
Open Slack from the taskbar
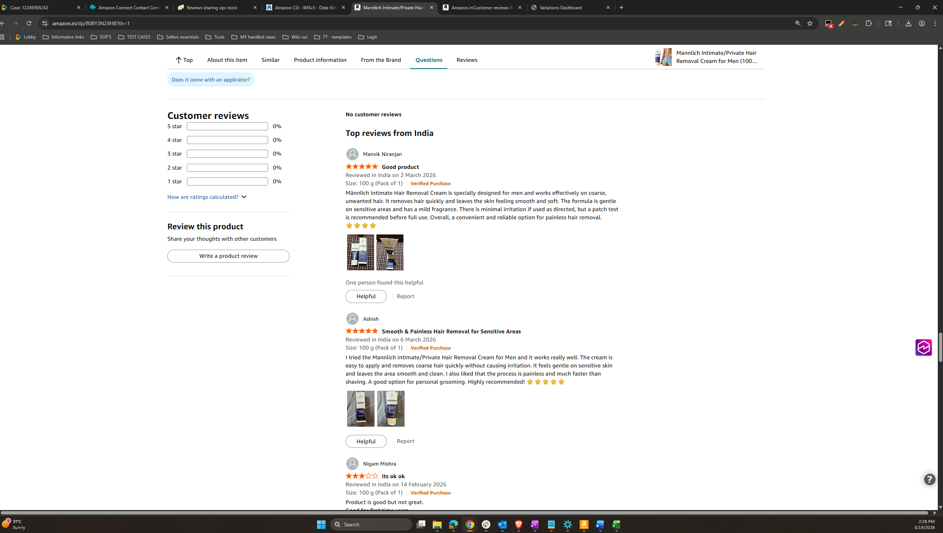coord(486,524)
